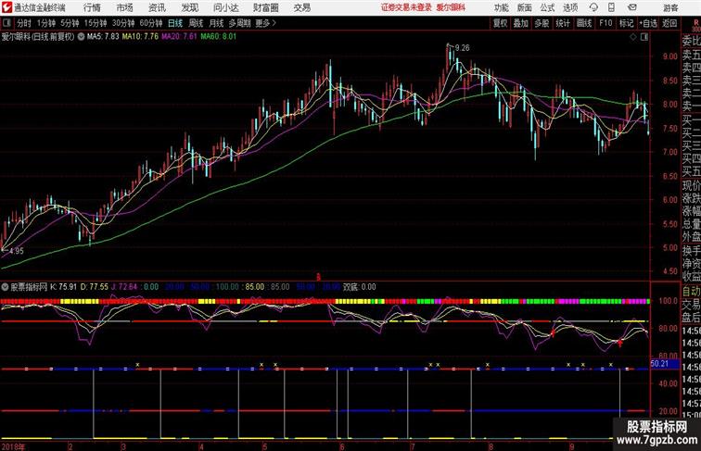Click the D: 77.55 indicator value
The height and width of the screenshot is (451, 701).
95,287
